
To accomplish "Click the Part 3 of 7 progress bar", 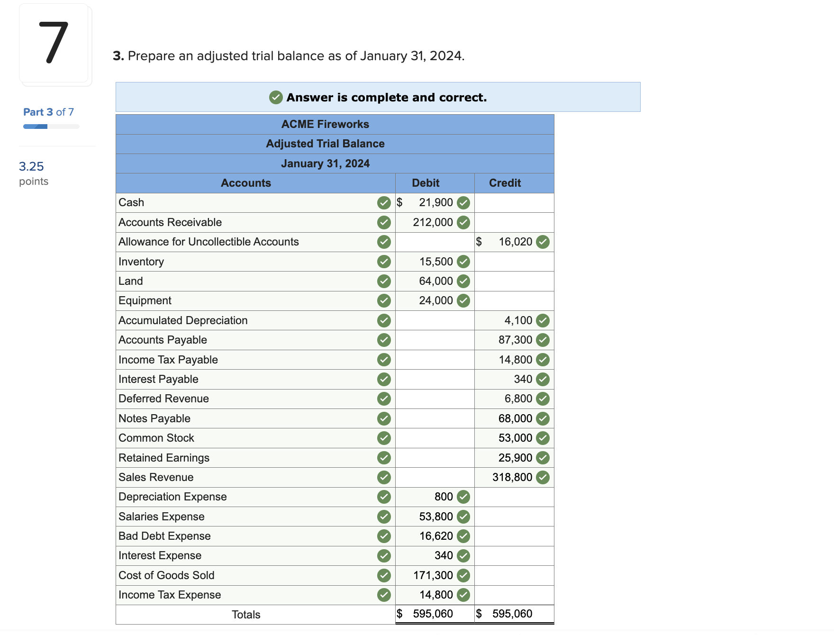I will pos(51,127).
